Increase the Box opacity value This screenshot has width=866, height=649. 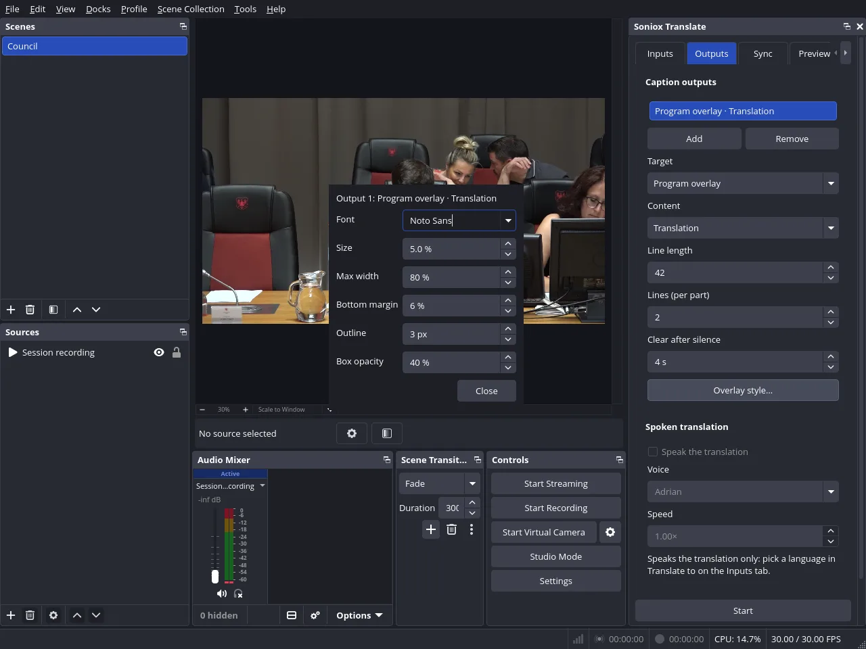[x=508, y=357]
